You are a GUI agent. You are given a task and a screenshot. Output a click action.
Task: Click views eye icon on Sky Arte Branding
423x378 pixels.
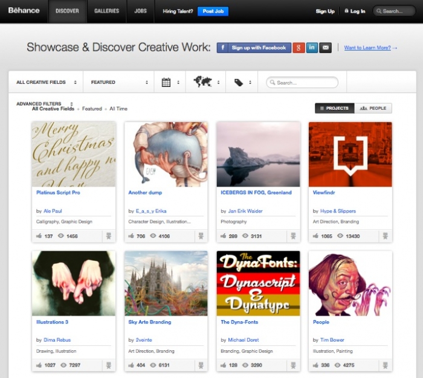[153, 365]
